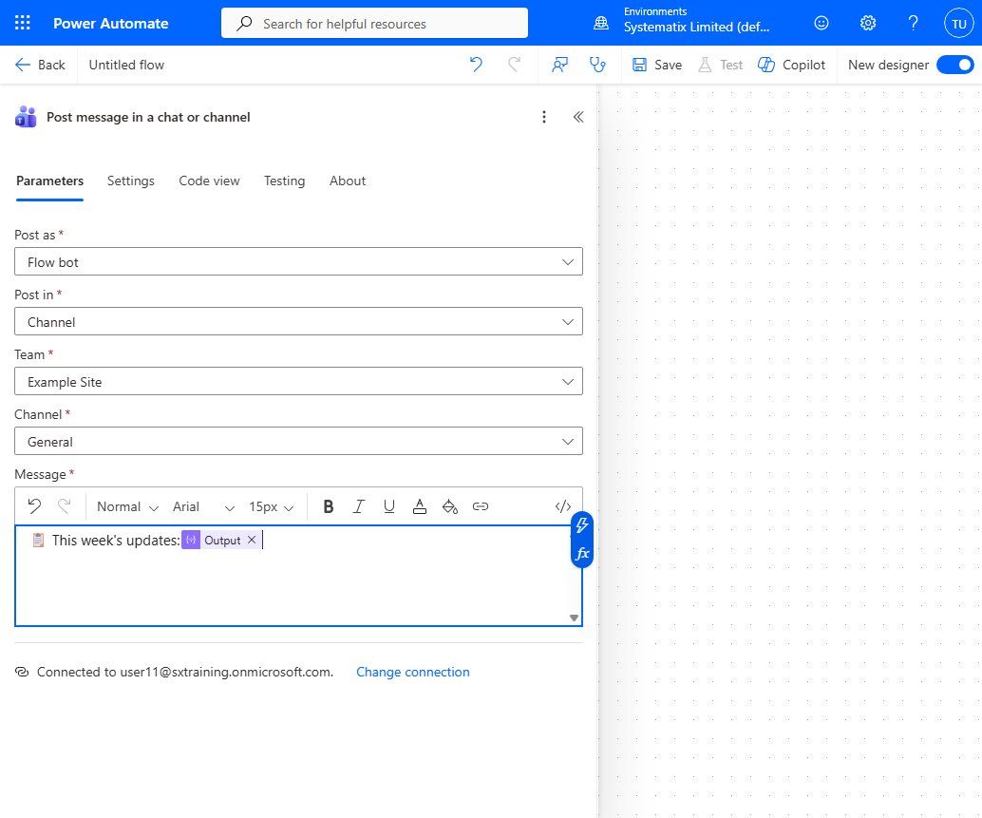The image size is (982, 818).
Task: Open the send feedback chat icon
Action: (560, 65)
